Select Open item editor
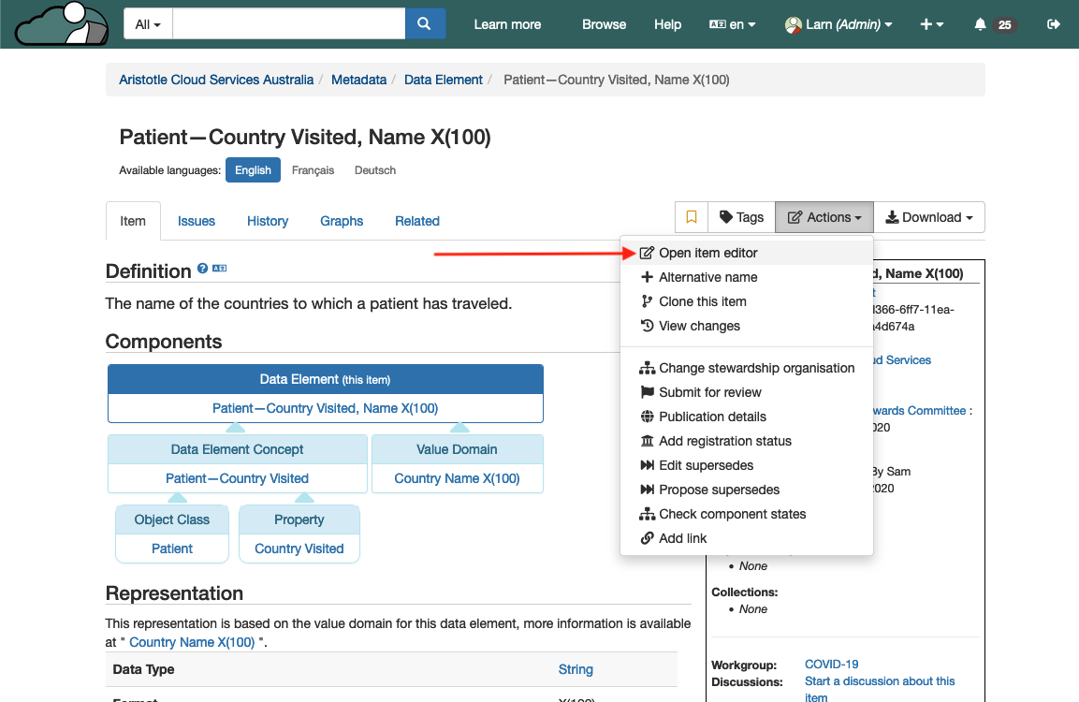1079x702 pixels. (x=707, y=253)
